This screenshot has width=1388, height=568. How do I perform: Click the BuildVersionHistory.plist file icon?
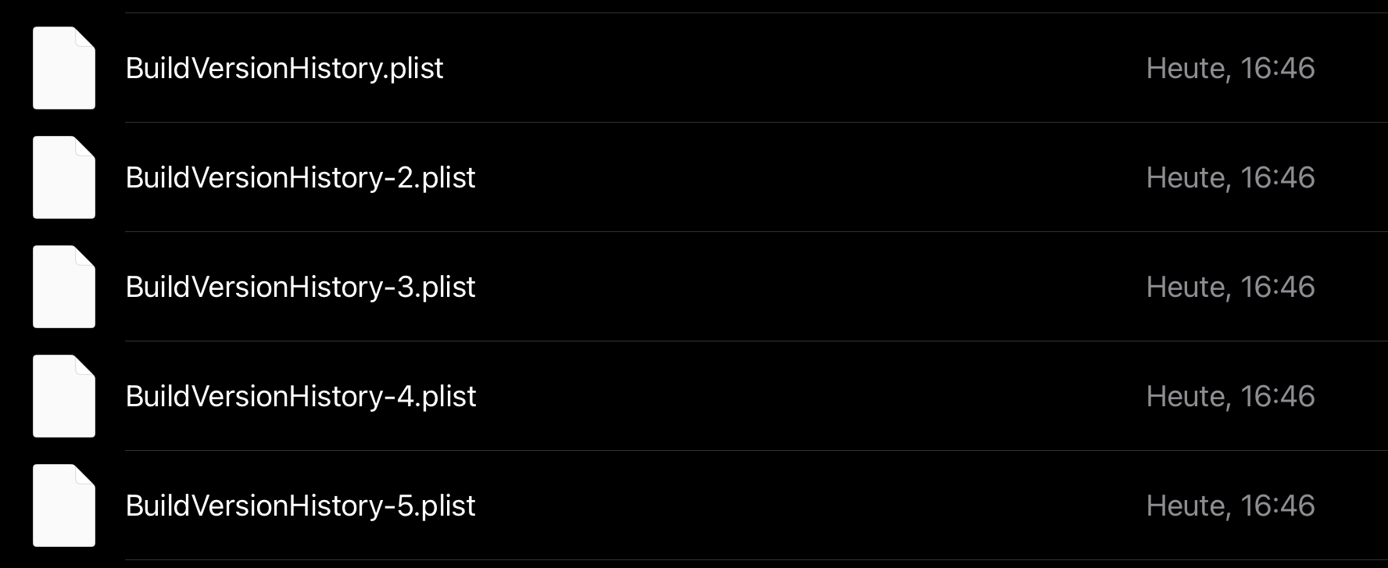click(x=64, y=68)
